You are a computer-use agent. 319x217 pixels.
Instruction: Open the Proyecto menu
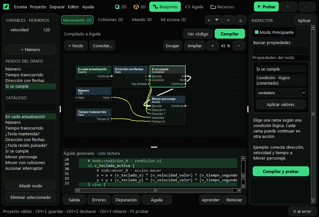click(x=38, y=7)
